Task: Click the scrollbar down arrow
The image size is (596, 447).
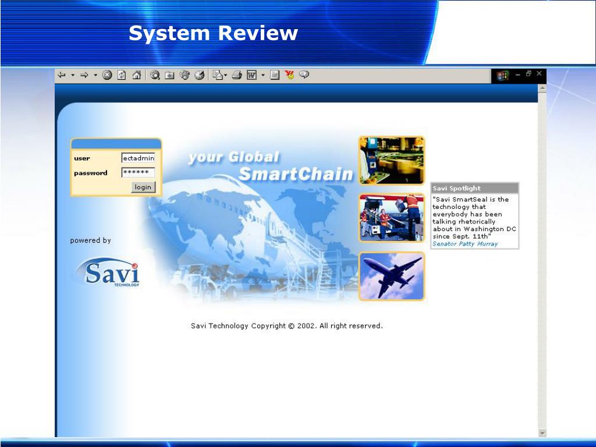Action: click(x=542, y=432)
